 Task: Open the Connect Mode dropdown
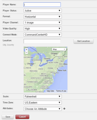point(43,35)
